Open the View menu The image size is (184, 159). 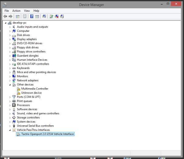pyautogui.click(x=27, y=11)
